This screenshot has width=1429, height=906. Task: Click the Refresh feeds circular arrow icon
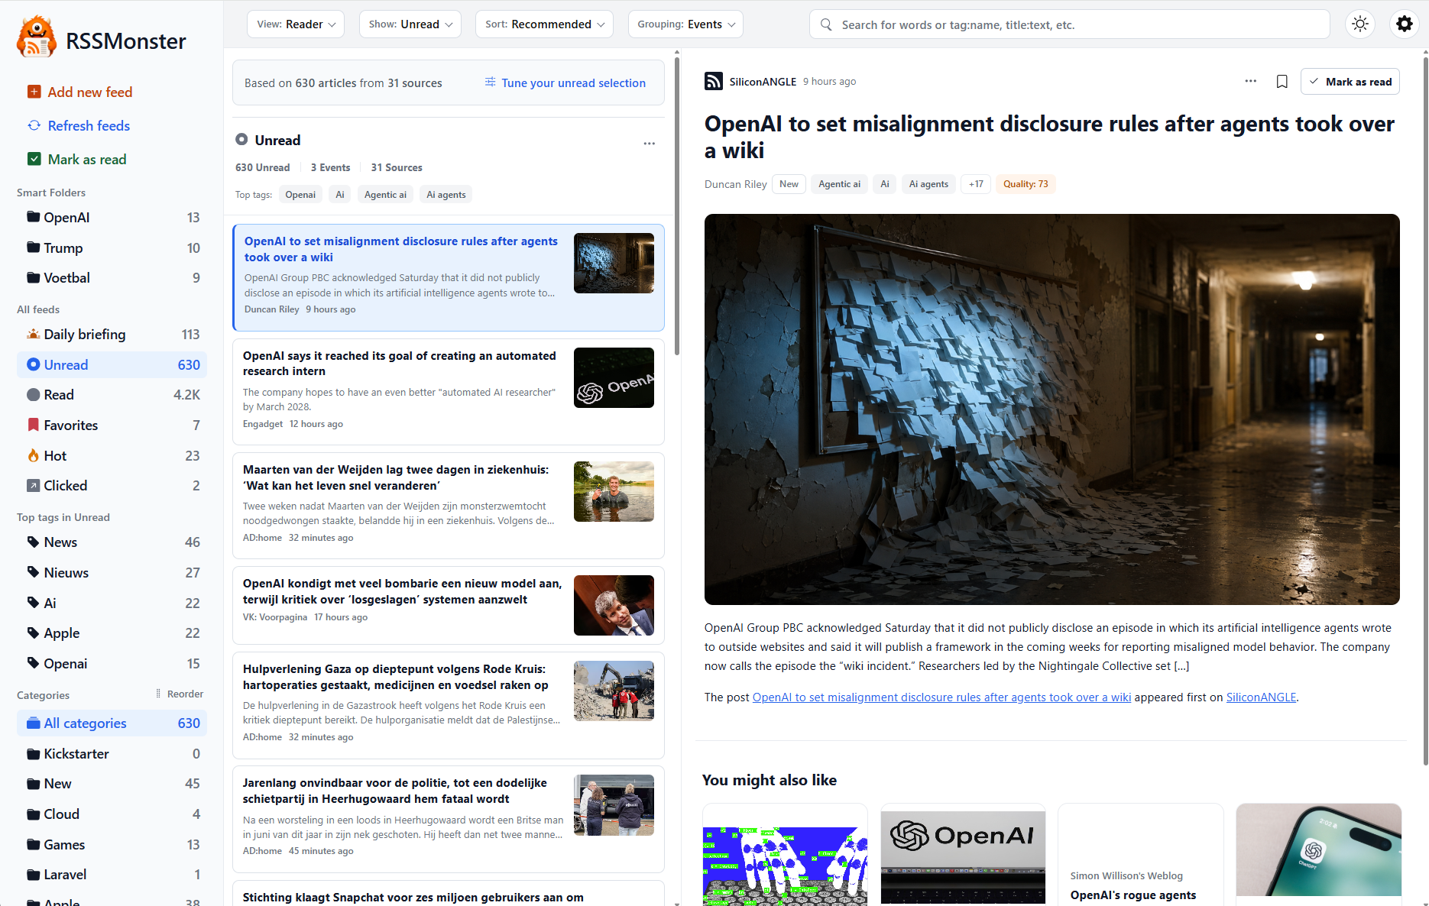click(x=34, y=126)
